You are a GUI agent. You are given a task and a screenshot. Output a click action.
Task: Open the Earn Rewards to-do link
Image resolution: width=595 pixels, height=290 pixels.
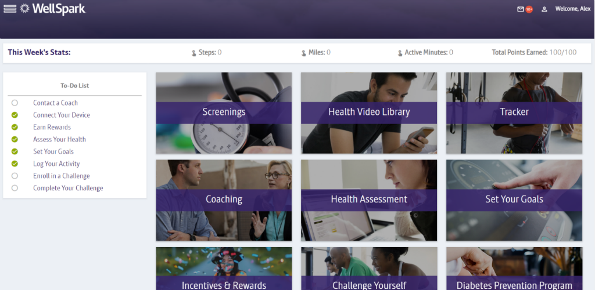[52, 127]
